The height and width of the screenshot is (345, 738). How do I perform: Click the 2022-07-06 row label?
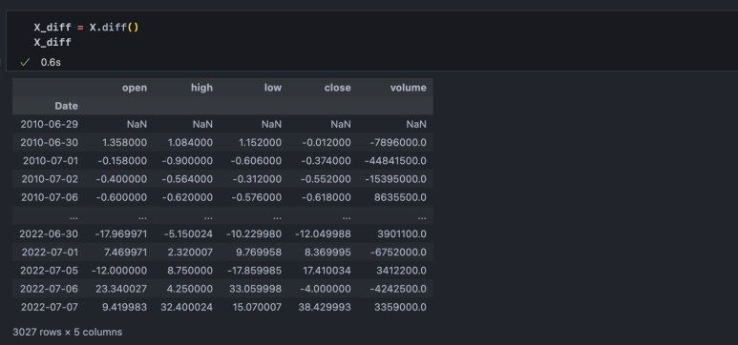pos(49,289)
